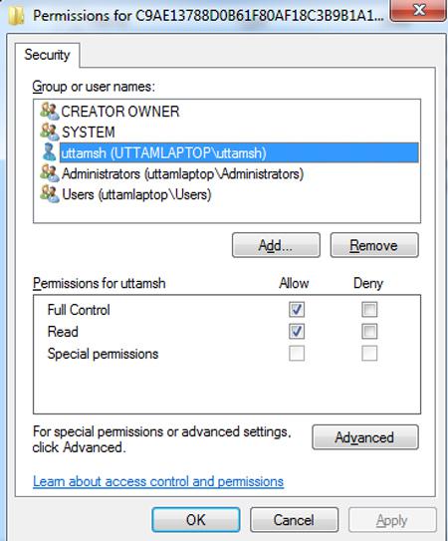This screenshot has height=541, width=448.
Task: Uncheck Allow checkbox for Read
Action: pos(297,332)
